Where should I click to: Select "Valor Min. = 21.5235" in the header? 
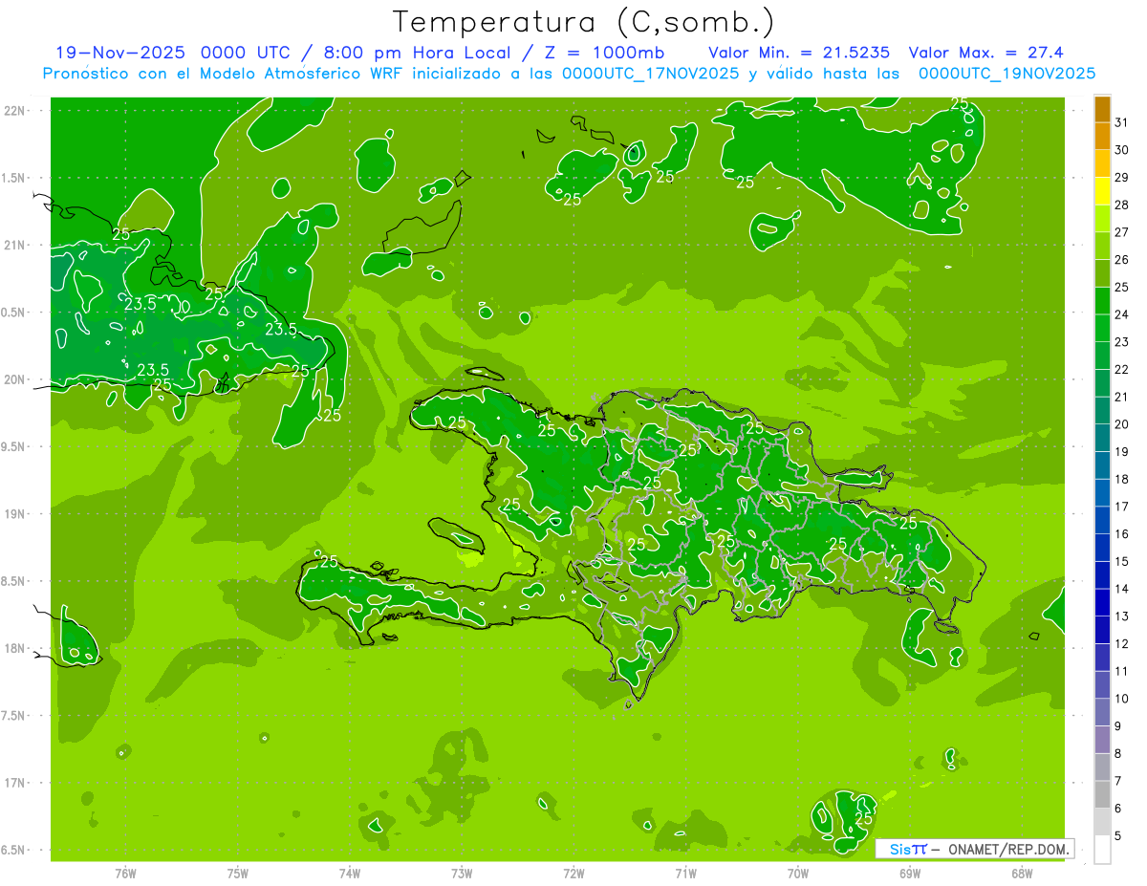pos(799,53)
